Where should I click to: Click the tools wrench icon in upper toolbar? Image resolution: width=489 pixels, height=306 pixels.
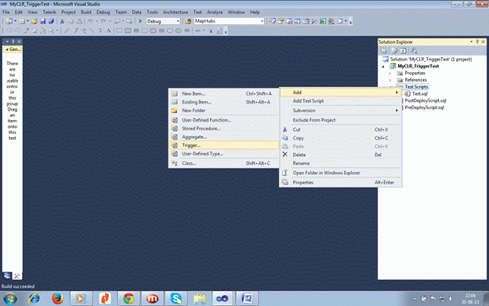(314, 21)
